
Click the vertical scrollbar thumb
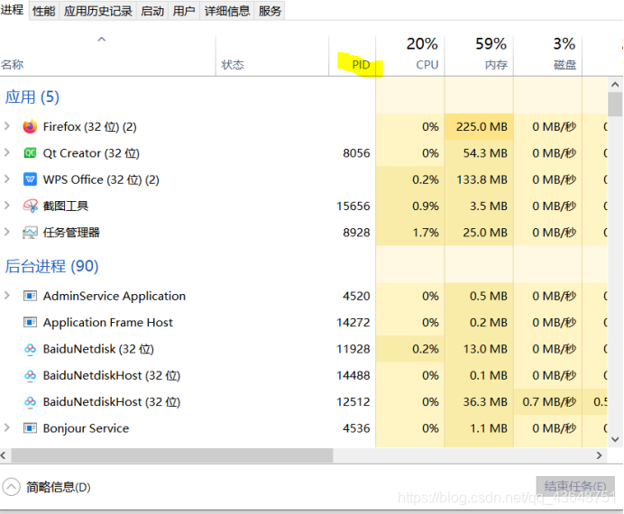(615, 105)
